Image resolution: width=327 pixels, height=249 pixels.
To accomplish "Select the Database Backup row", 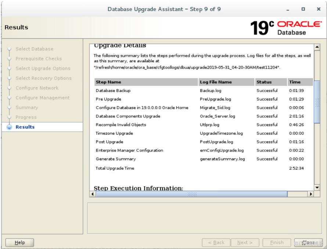I will [113, 91].
